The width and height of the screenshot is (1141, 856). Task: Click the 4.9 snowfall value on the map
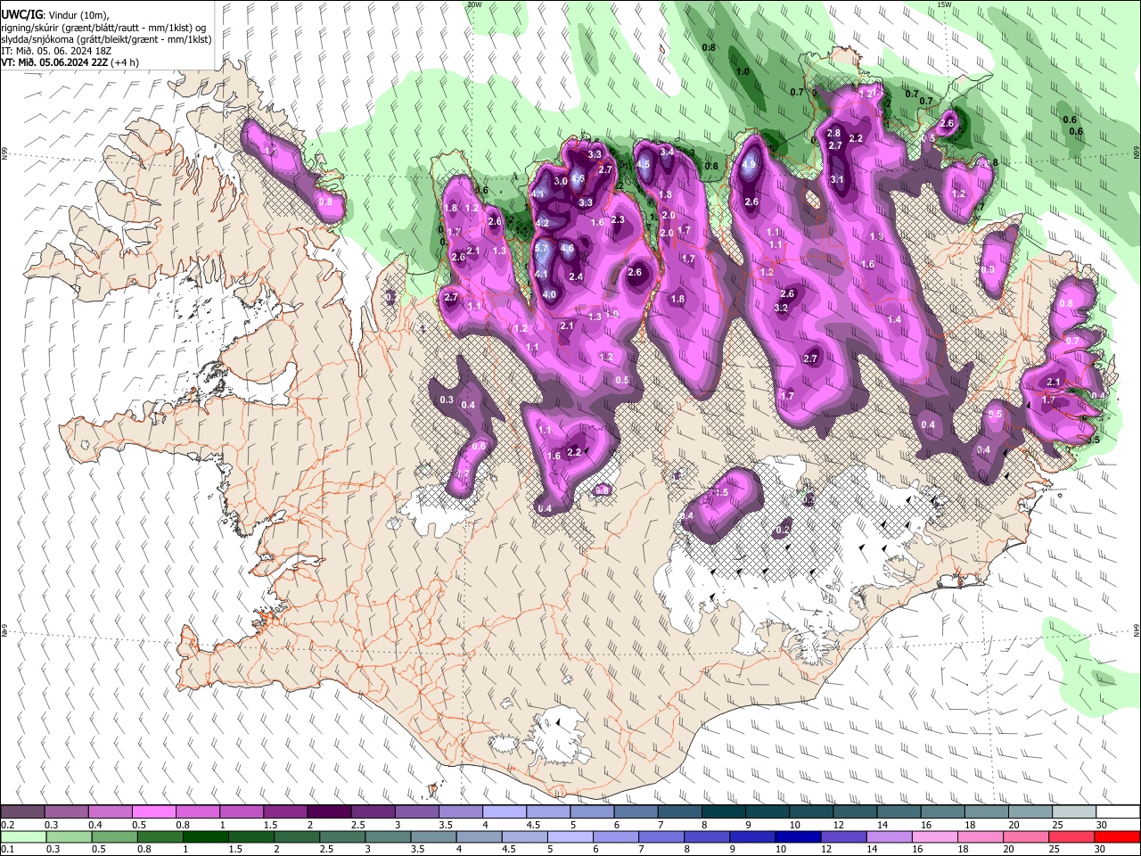pyautogui.click(x=749, y=165)
